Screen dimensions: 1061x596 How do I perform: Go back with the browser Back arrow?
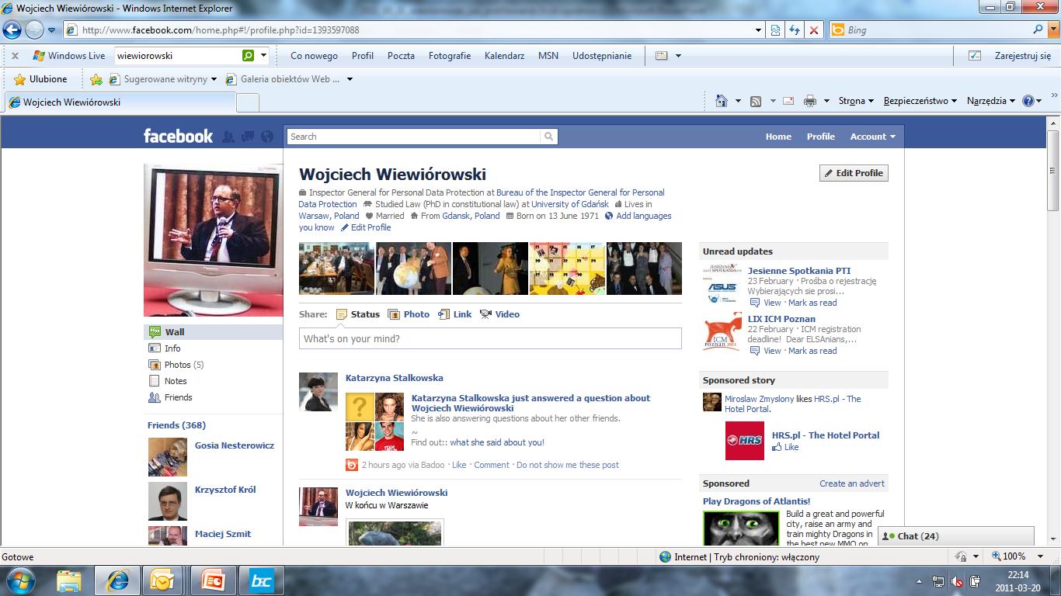[x=12, y=30]
